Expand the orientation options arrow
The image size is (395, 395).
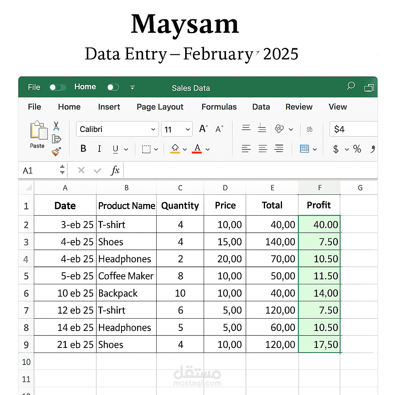tap(291, 130)
